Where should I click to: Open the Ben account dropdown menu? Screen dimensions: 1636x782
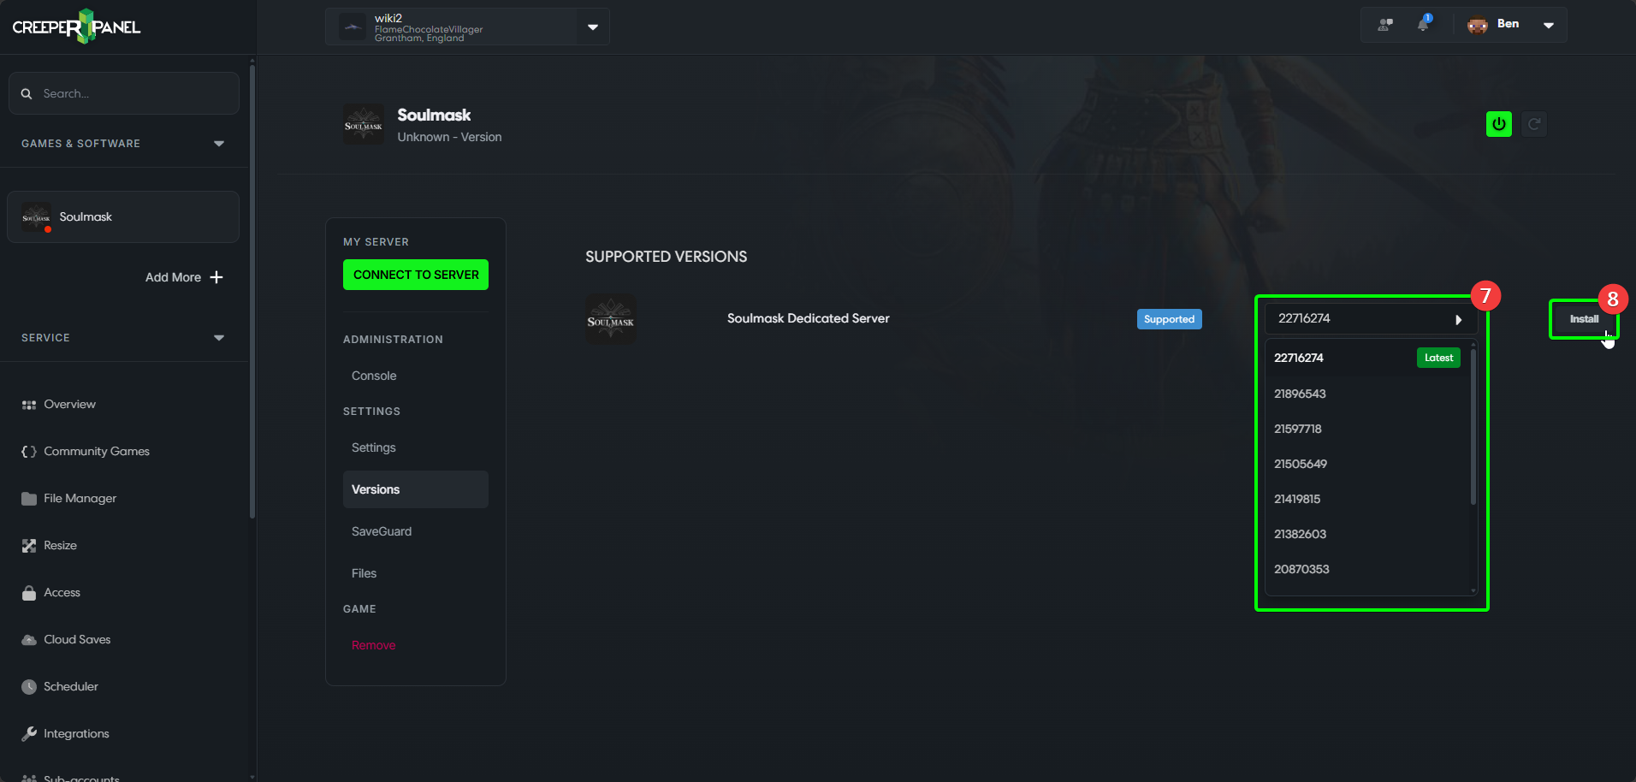pyautogui.click(x=1548, y=24)
